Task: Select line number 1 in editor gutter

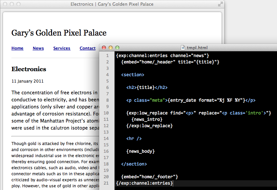Action: click(107, 56)
